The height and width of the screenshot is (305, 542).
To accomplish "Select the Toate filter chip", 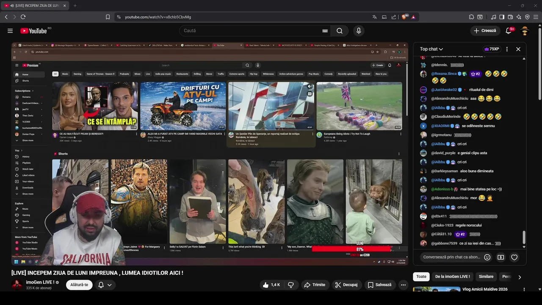I will 421,277.
